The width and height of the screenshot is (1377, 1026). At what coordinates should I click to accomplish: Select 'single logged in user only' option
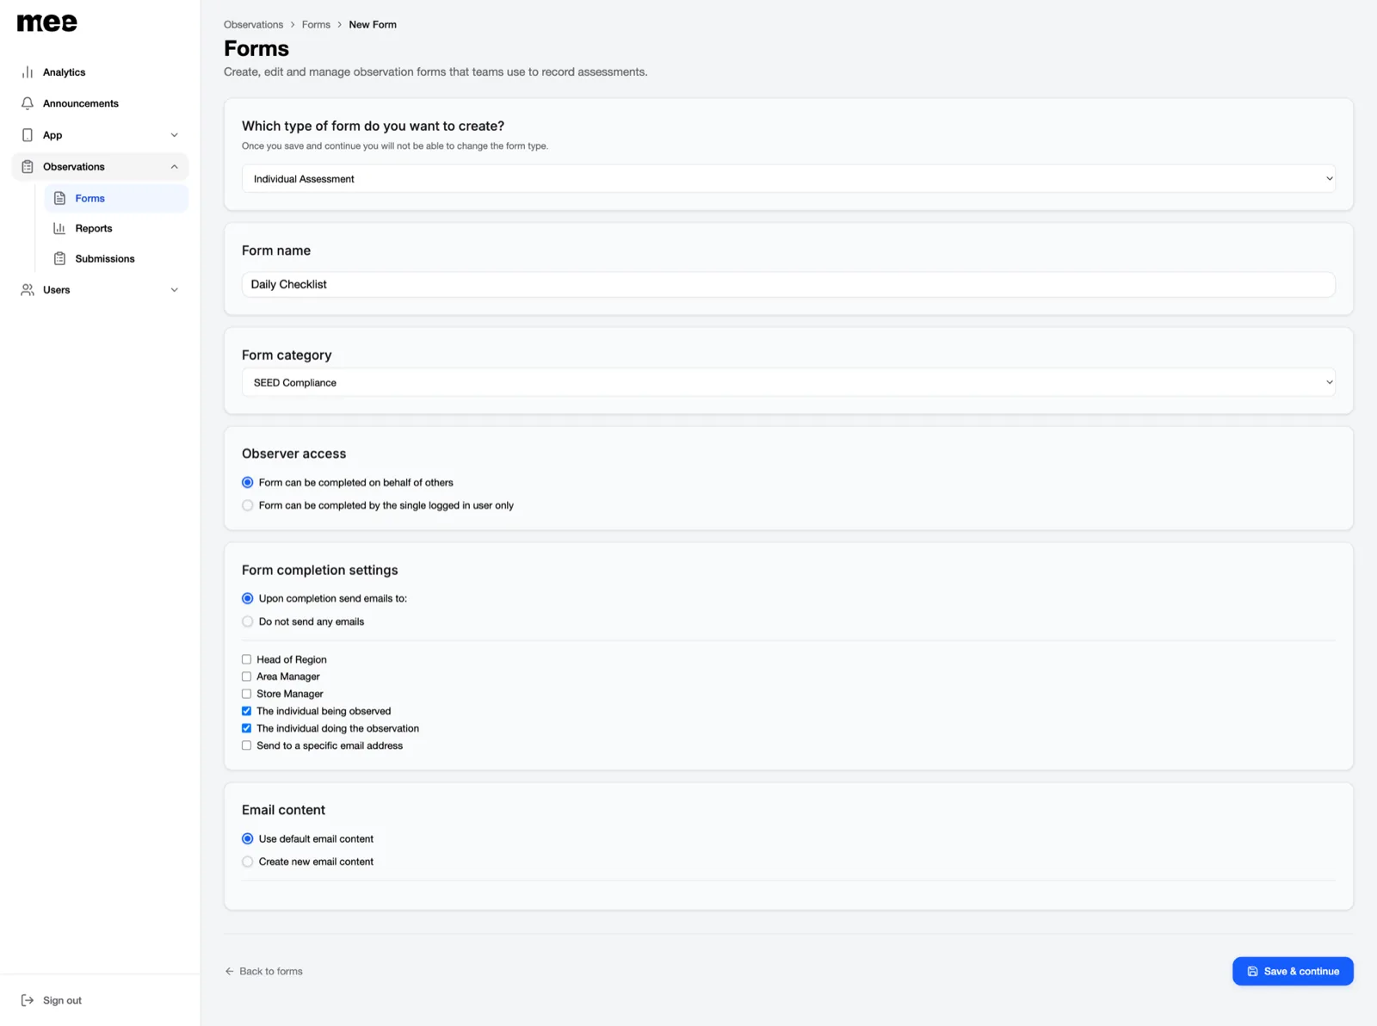[x=248, y=505]
